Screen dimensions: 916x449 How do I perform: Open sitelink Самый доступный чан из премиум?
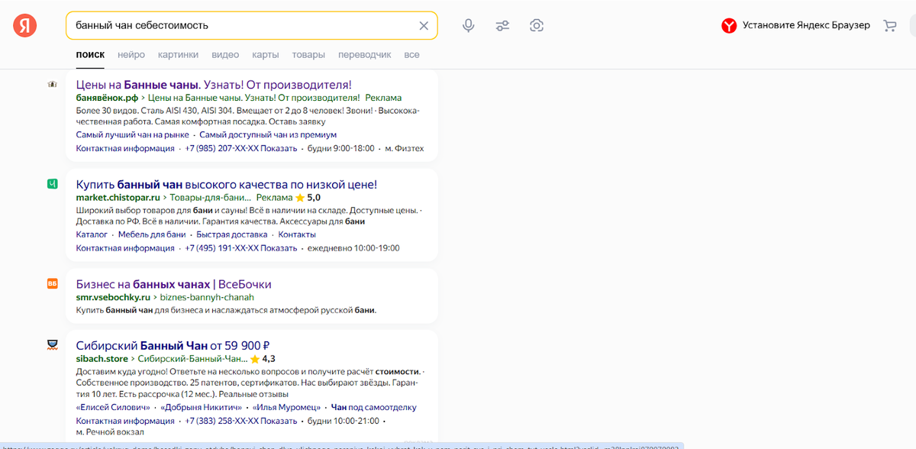[x=268, y=135]
